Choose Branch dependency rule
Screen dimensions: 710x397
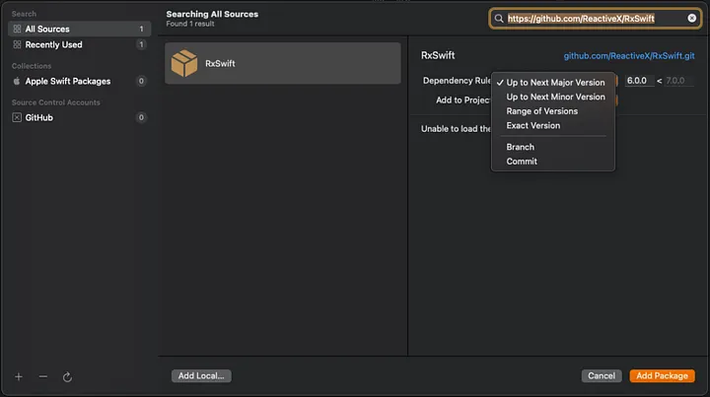coord(553,147)
